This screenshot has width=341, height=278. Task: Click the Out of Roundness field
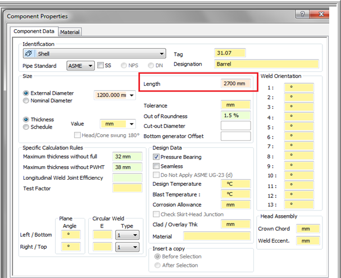(235, 115)
